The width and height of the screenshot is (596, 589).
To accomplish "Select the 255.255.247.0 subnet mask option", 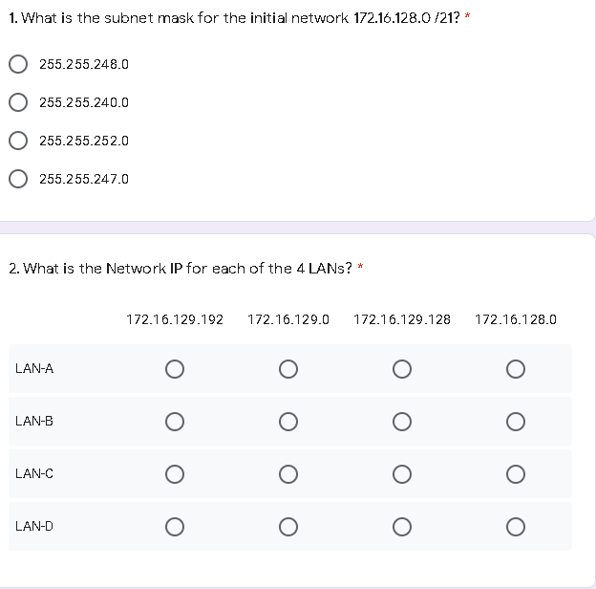I will coord(18,179).
